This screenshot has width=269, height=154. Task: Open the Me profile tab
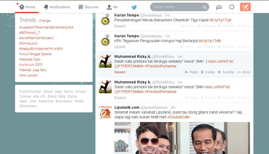click(112, 7)
